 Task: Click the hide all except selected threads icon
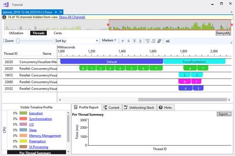(x=153, y=41)
